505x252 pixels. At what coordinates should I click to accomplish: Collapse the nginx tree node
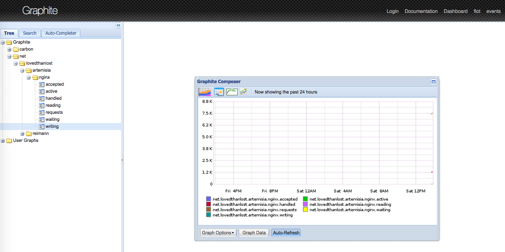click(29, 77)
